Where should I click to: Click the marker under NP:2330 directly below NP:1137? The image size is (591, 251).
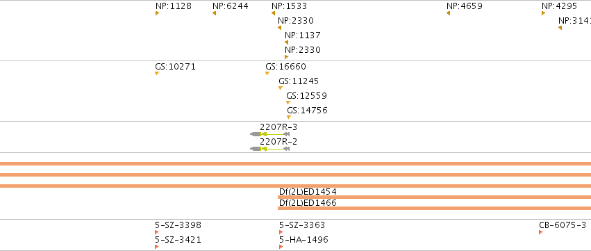(x=286, y=57)
